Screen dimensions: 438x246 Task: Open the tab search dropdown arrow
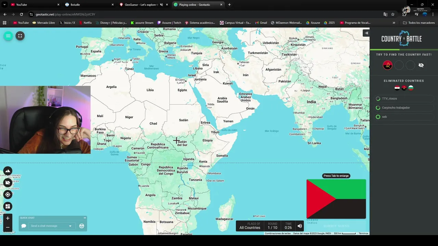click(4, 4)
